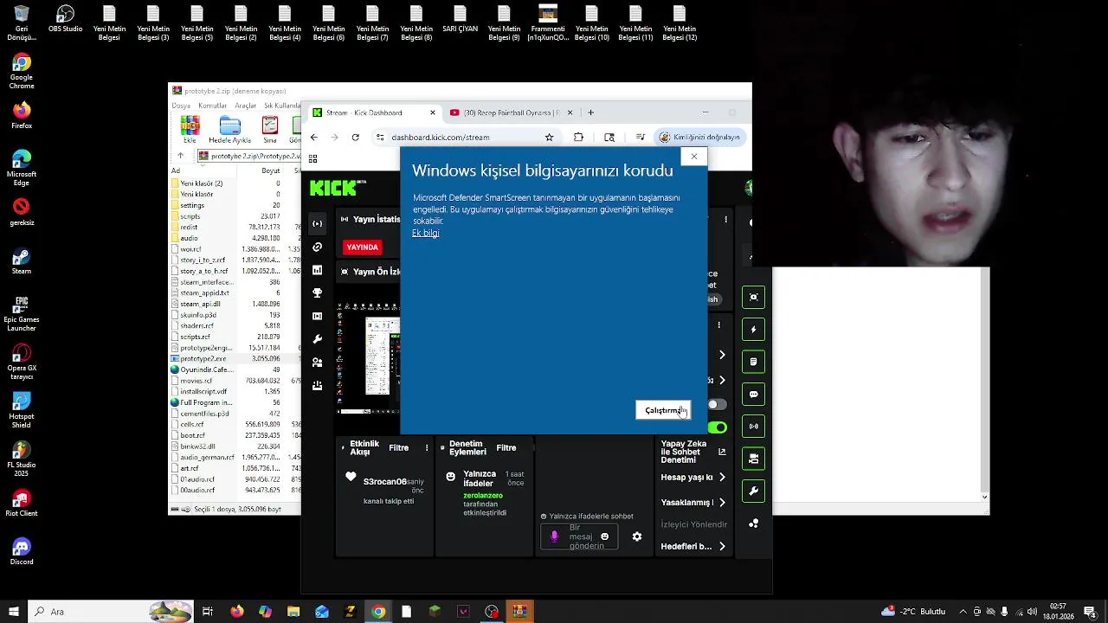Click the YAYINDA live badge
1108x623 pixels.
pyautogui.click(x=362, y=247)
